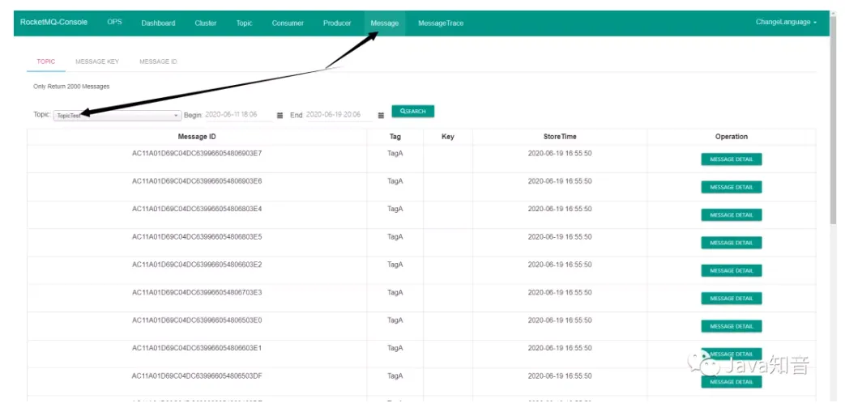Click the SEARCH button
The width and height of the screenshot is (845, 420).
(413, 112)
